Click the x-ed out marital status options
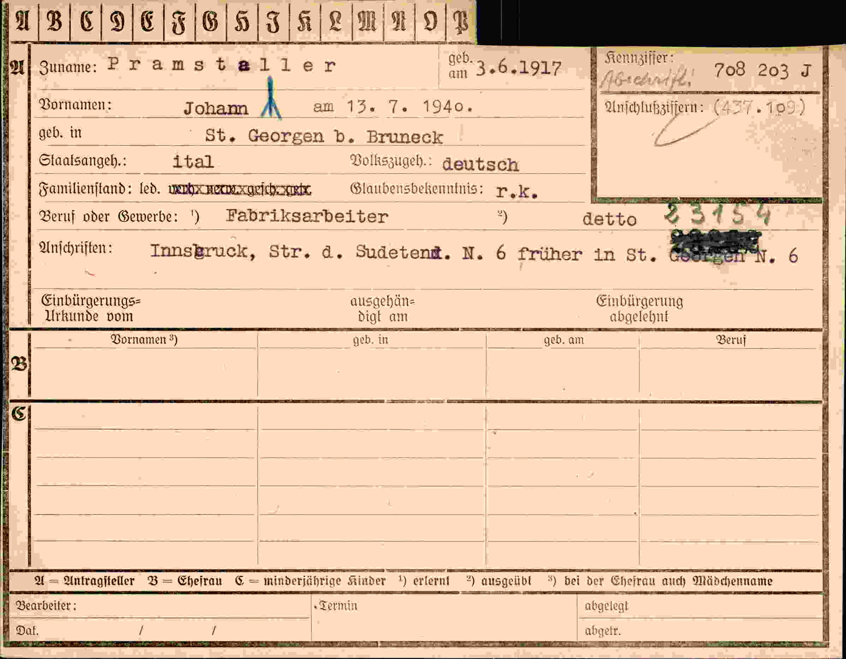 tap(240, 189)
